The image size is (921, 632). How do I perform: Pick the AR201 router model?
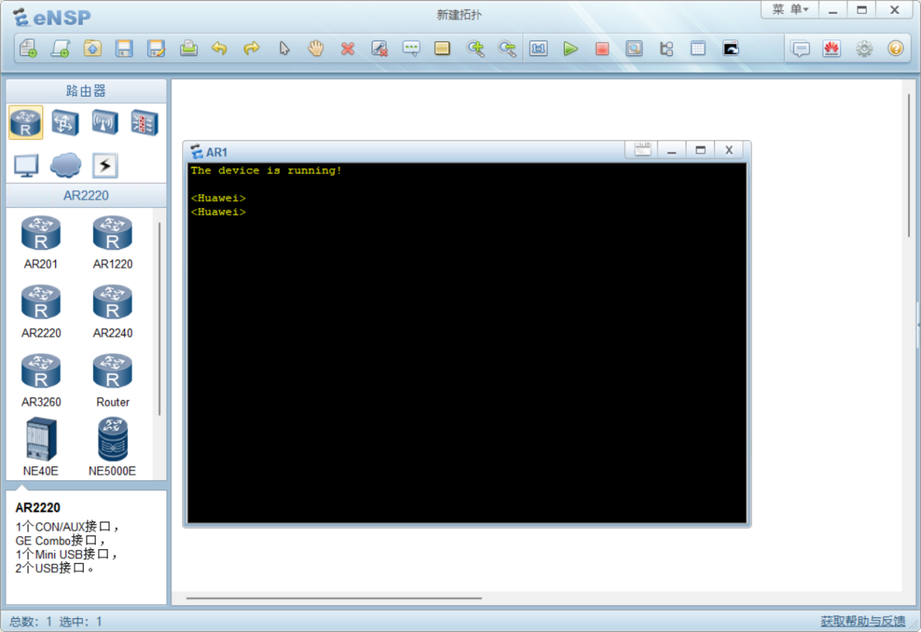[41, 243]
